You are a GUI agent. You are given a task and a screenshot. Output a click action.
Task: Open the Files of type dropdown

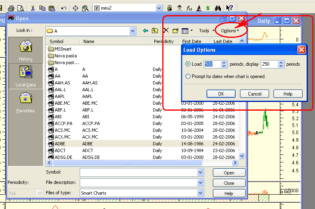[200, 193]
